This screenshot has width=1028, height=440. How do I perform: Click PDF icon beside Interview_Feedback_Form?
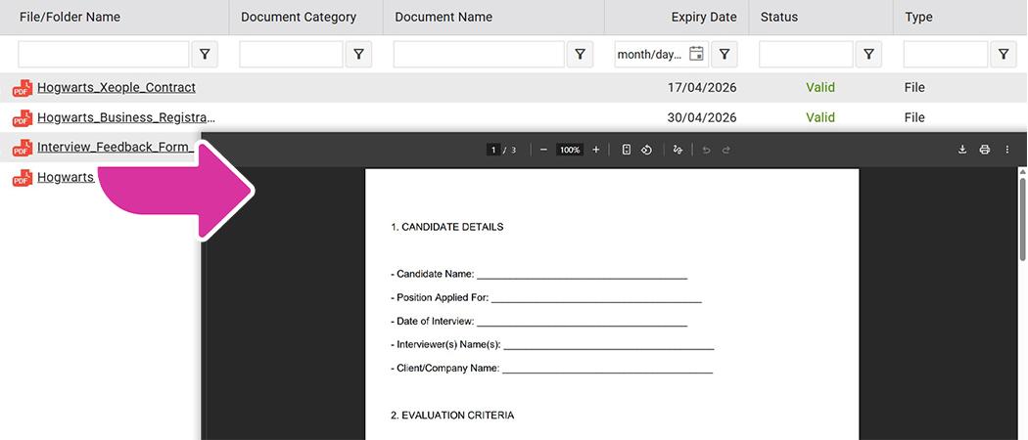[x=23, y=148]
